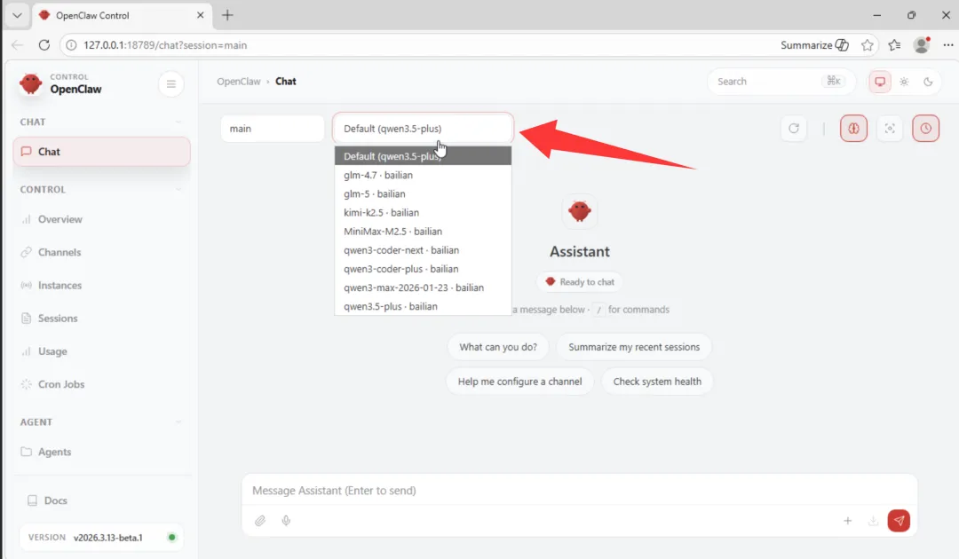Switch to dark theme moon icon
The width and height of the screenshot is (959, 559).
click(928, 82)
